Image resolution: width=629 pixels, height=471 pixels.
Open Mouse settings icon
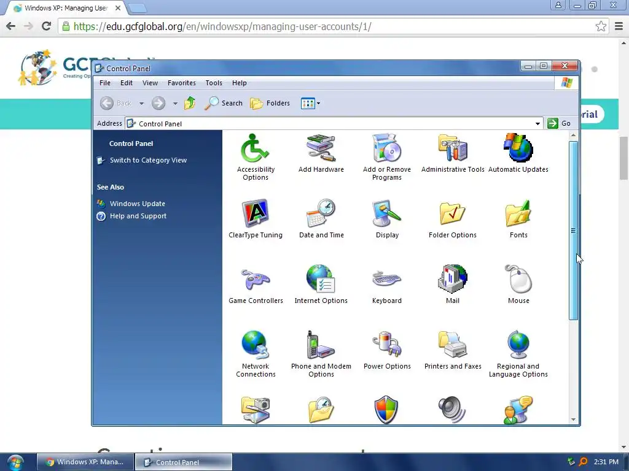pyautogui.click(x=518, y=285)
